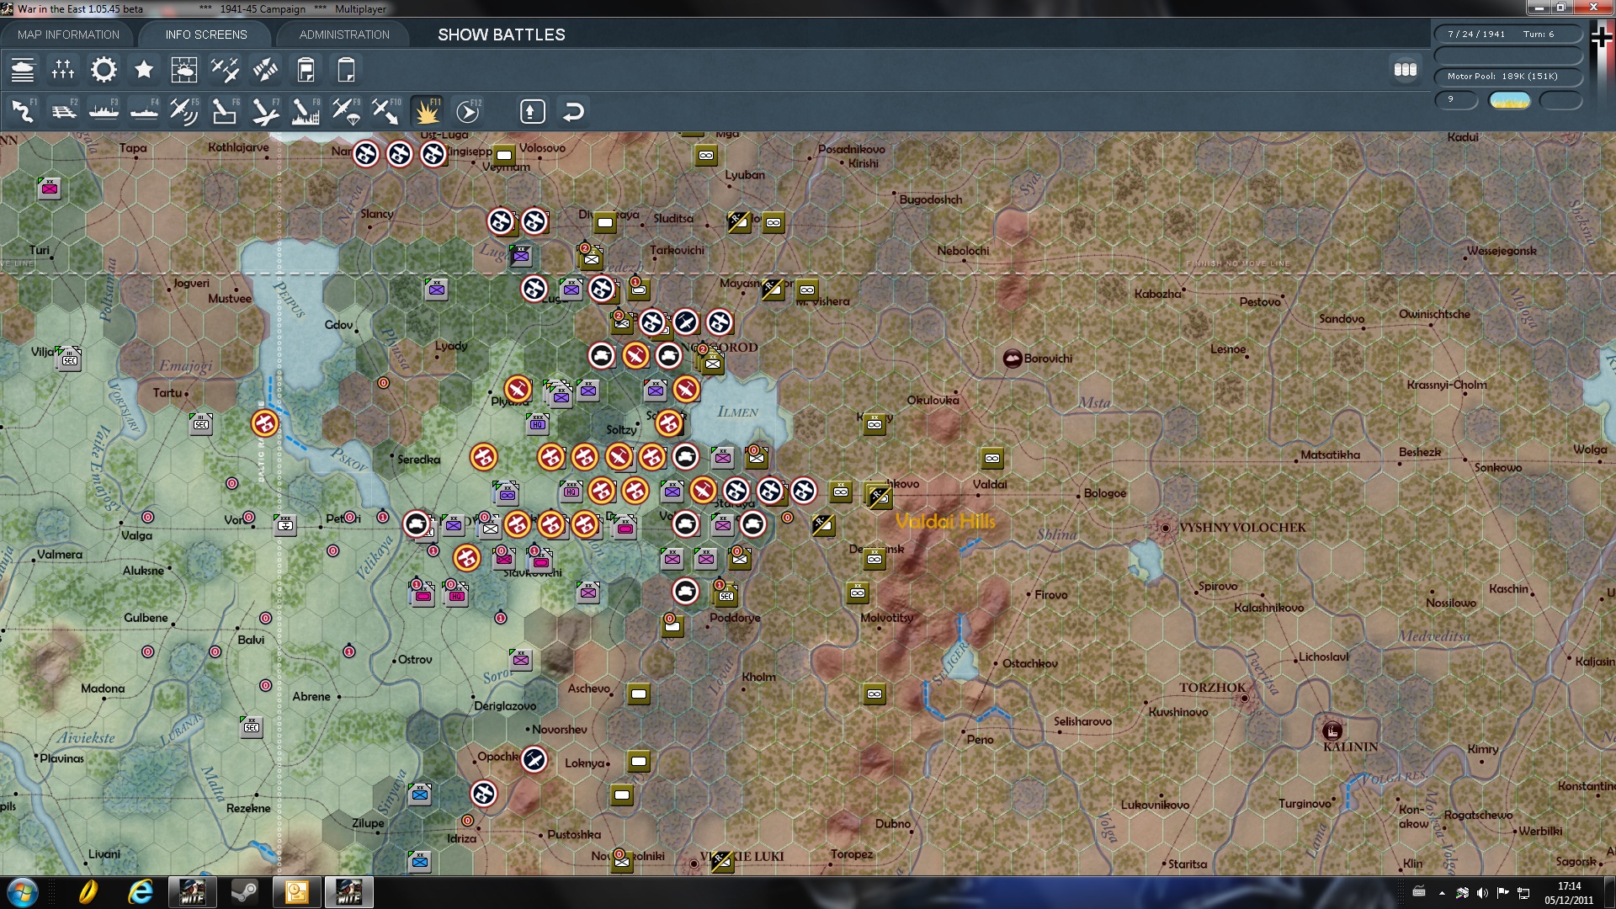The image size is (1616, 909).
Task: Click the SHOW BATTLES mode title
Action: [x=502, y=35]
